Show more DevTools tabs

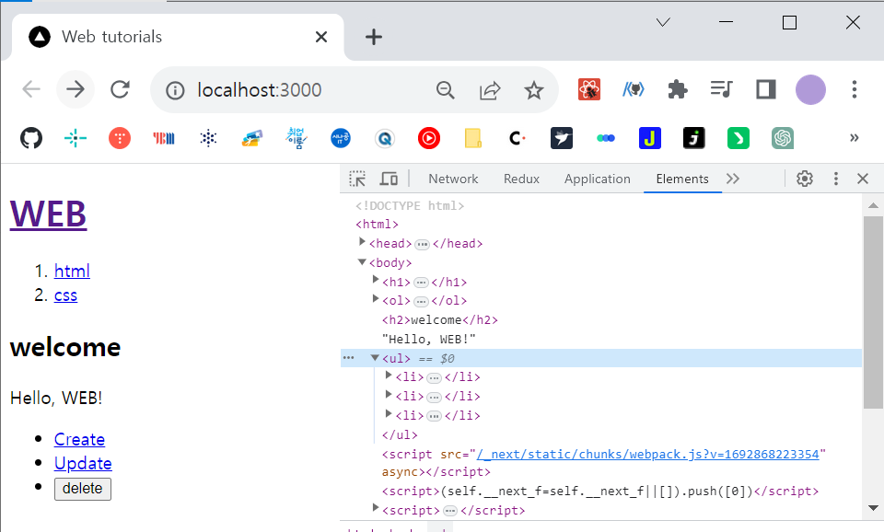(x=733, y=179)
